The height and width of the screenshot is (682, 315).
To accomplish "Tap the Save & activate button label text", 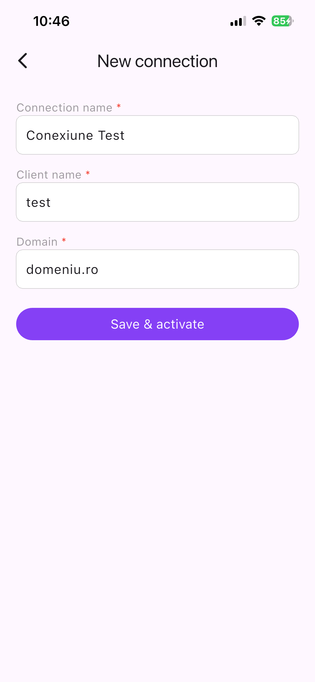I will coord(157,324).
